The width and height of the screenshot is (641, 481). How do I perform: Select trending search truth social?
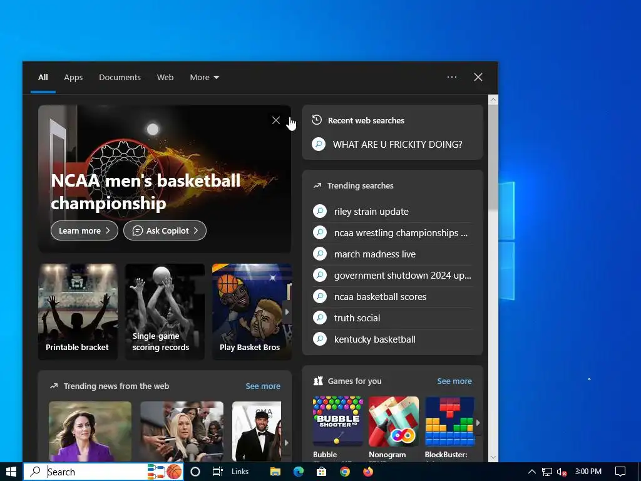392,318
